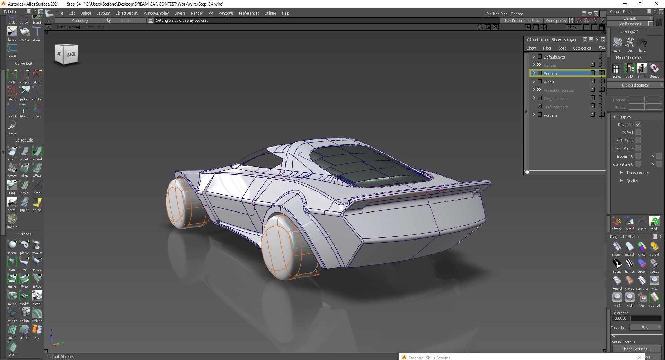Toggle the Deviation display checkbox

[x=638, y=124]
